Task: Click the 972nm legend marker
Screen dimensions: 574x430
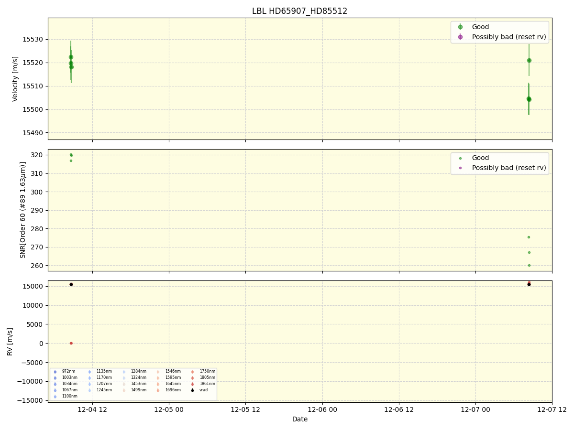Action: (55, 372)
